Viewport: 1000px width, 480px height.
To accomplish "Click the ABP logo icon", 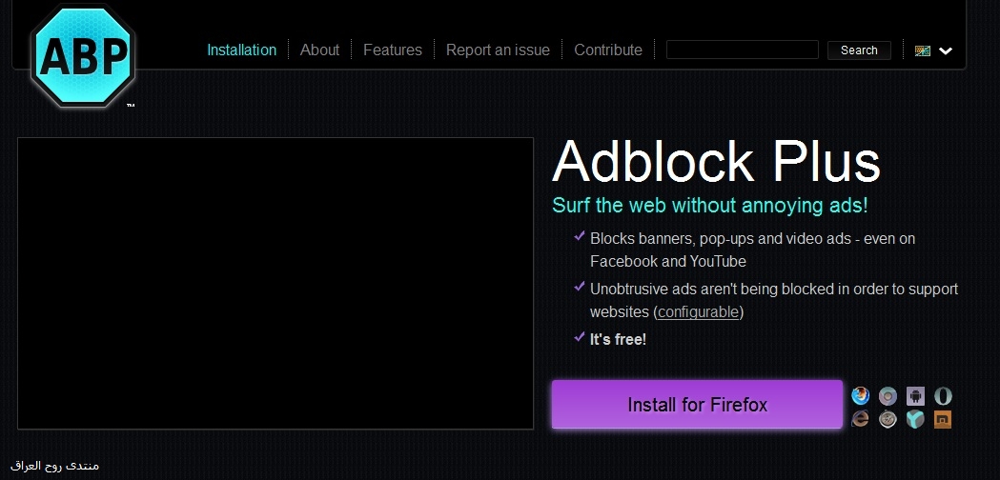I will pos(82,55).
